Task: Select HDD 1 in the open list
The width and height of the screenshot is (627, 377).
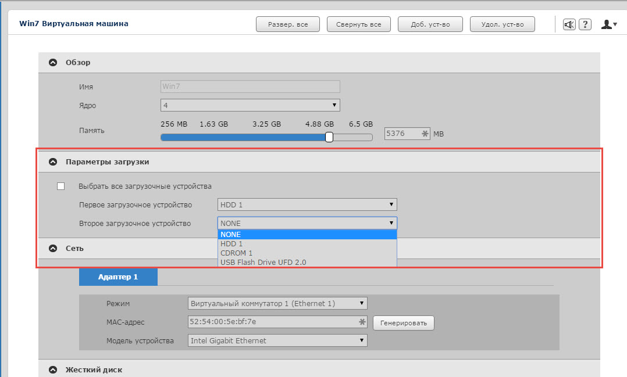Action: (x=307, y=243)
